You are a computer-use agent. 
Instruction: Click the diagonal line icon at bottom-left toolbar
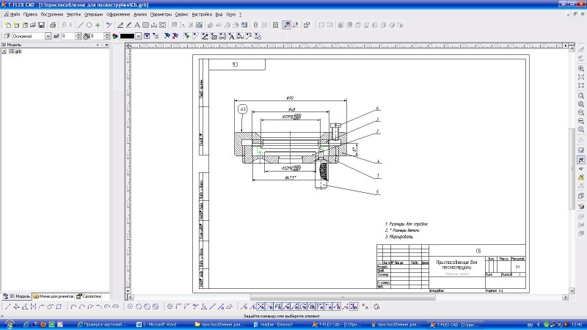click(8, 307)
